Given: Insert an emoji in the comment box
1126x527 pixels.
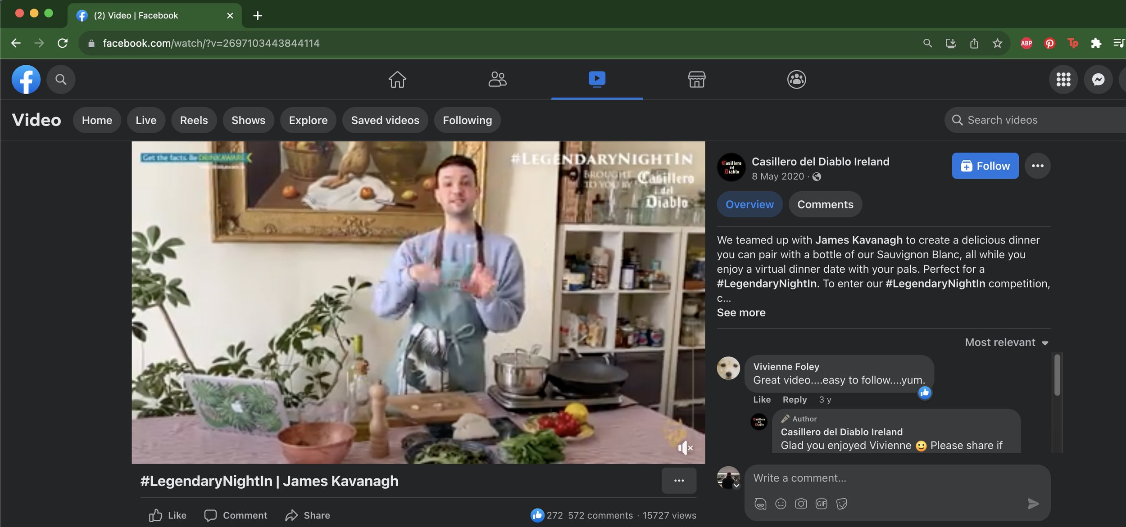Looking at the screenshot, I should [x=781, y=504].
